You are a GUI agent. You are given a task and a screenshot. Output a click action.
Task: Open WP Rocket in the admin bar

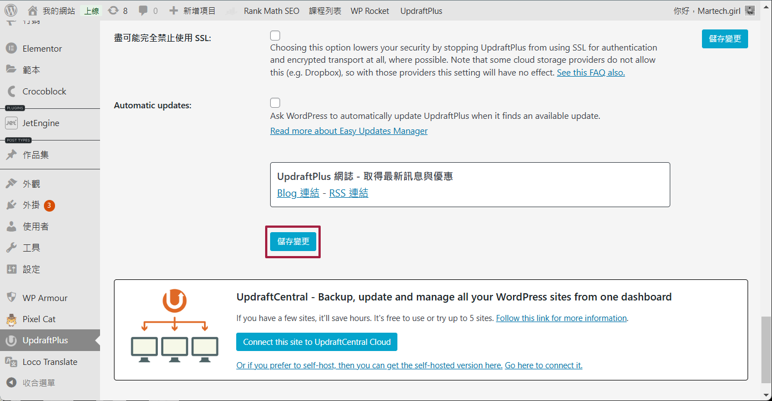tap(370, 11)
